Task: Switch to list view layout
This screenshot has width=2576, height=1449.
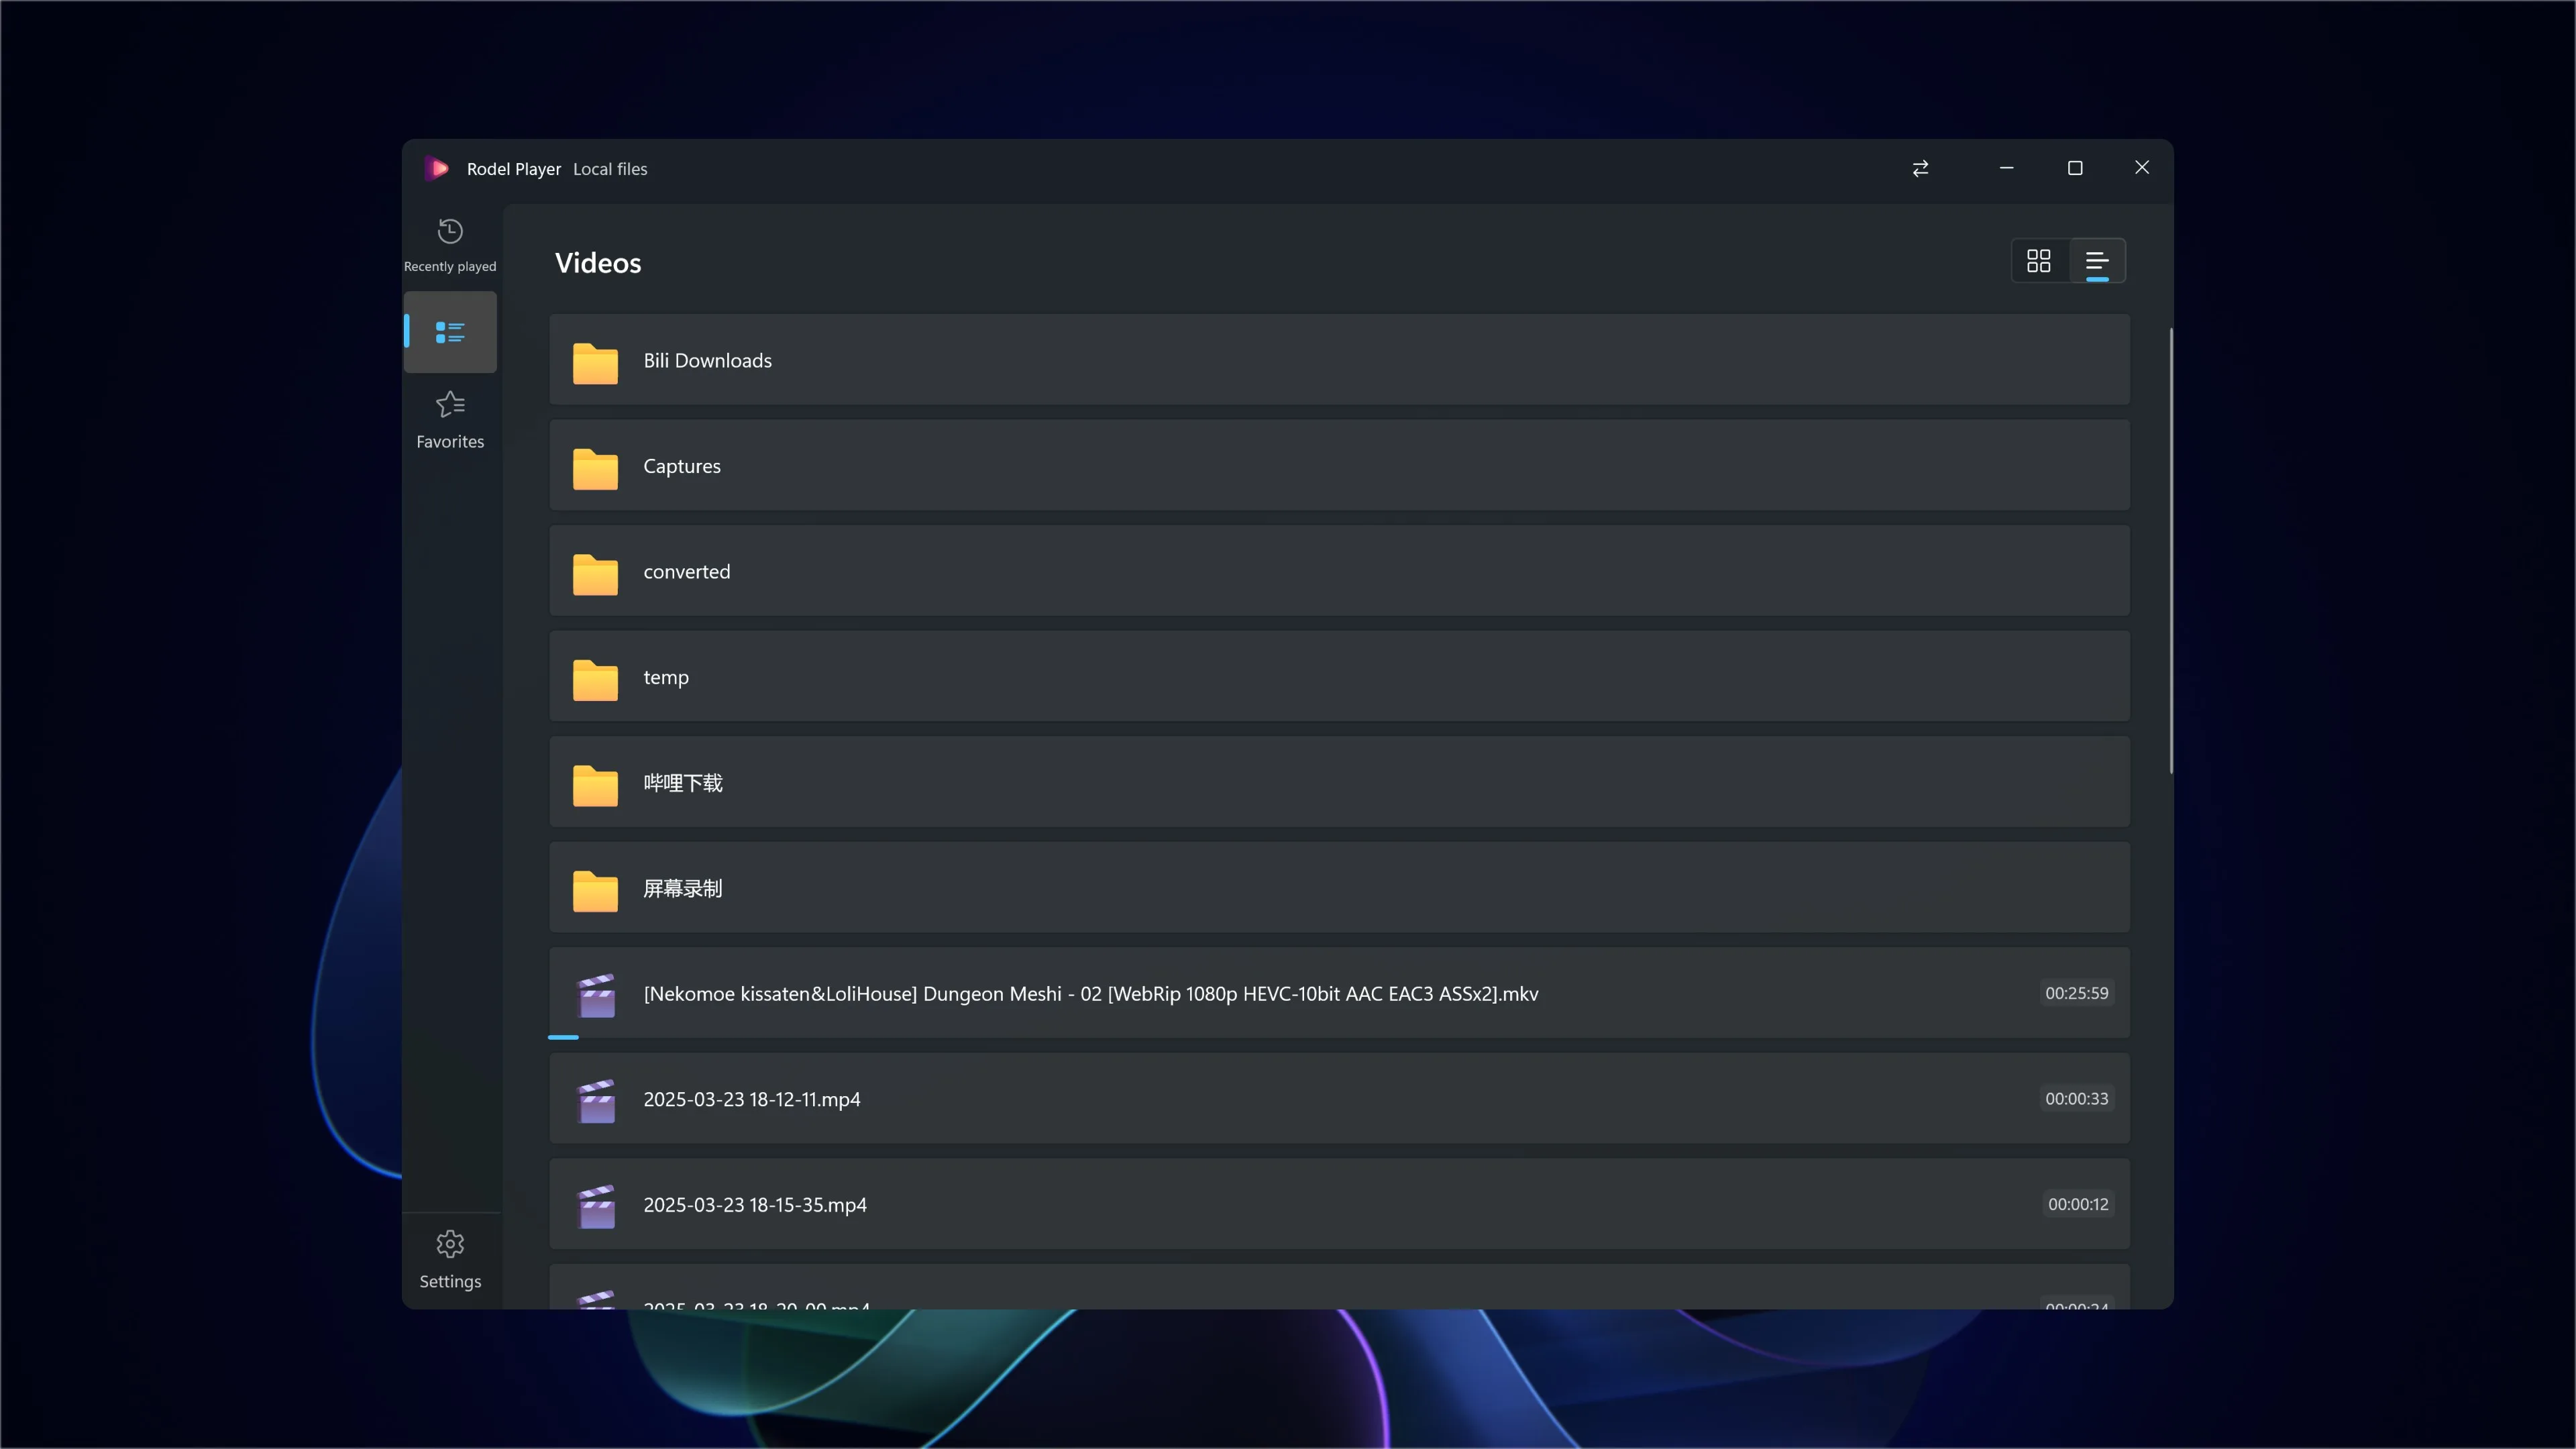Action: coord(2097,261)
